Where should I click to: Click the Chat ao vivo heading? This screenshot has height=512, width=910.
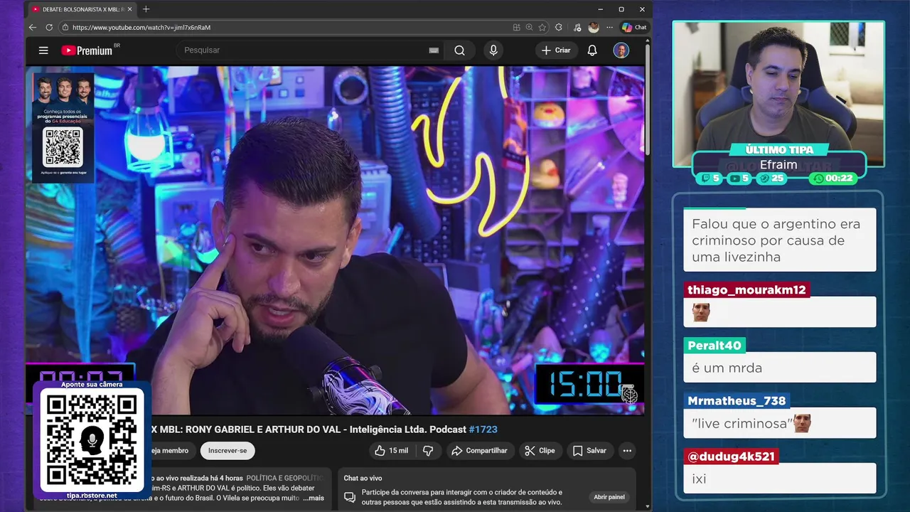pos(363,478)
